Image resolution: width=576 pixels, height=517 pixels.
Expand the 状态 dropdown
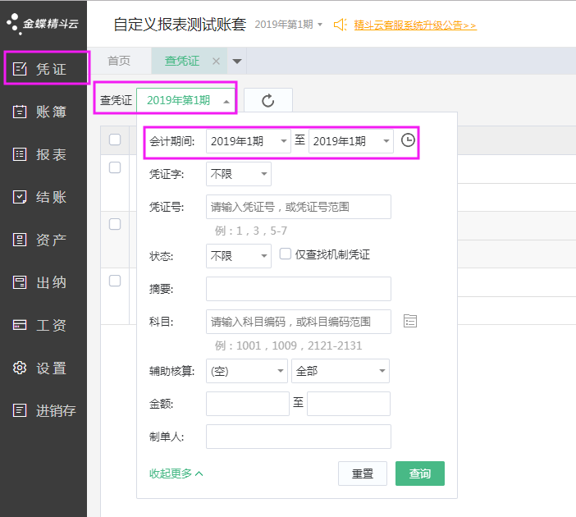tap(238, 256)
